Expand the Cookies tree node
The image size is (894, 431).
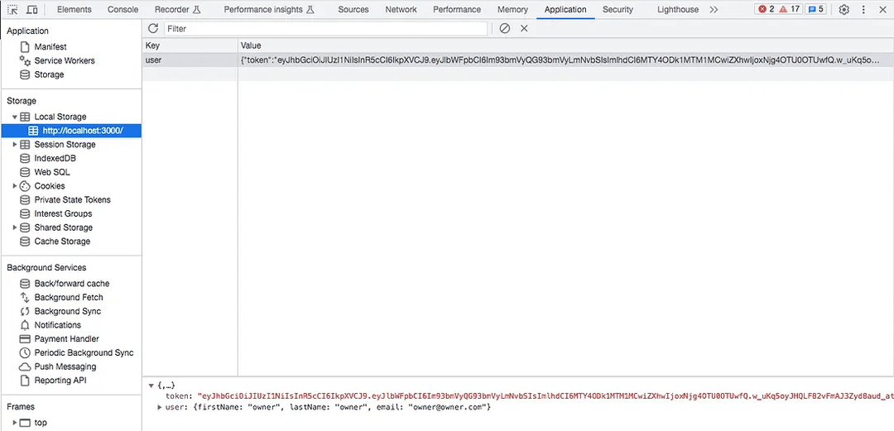point(15,186)
